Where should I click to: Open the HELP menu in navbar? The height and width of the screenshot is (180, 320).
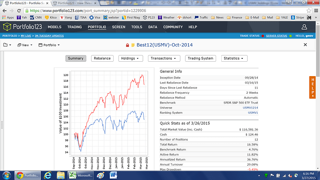pos(192,27)
